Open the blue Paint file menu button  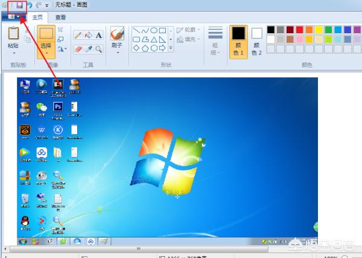[x=14, y=17]
